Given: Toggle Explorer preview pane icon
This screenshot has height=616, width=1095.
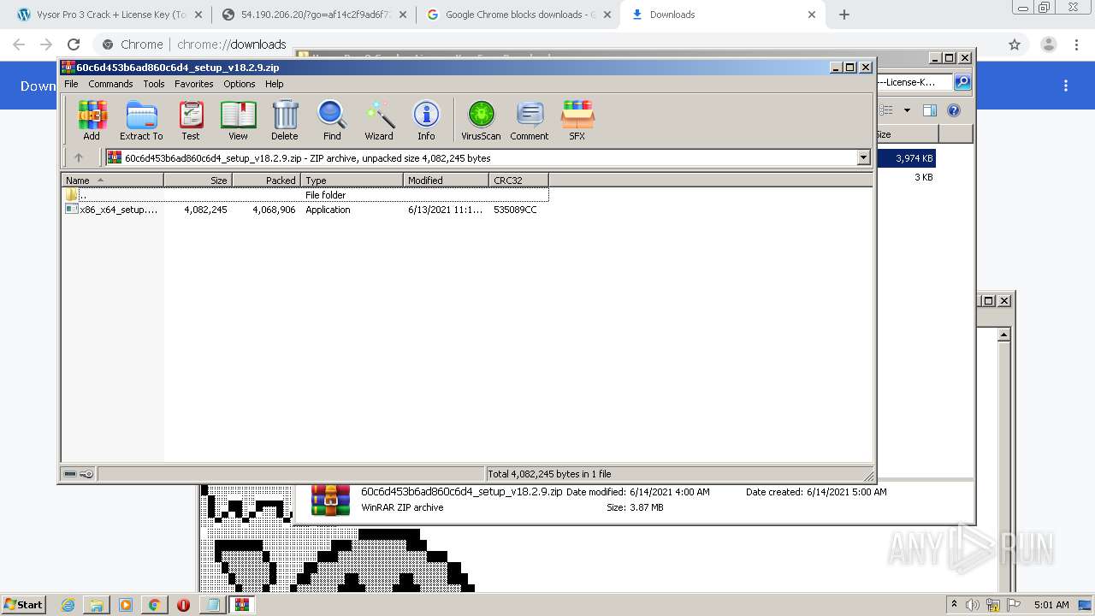Looking at the screenshot, I should (x=930, y=110).
